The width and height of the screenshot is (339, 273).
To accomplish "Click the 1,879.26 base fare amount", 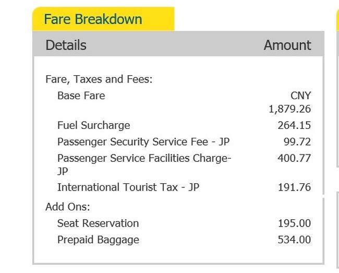I will point(289,109).
